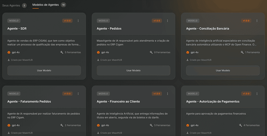Viewport: 267px width, 136px height.
Task: Click the v1.0.0 badge on Financeiro ao Cliente
Action: tap(157, 94)
